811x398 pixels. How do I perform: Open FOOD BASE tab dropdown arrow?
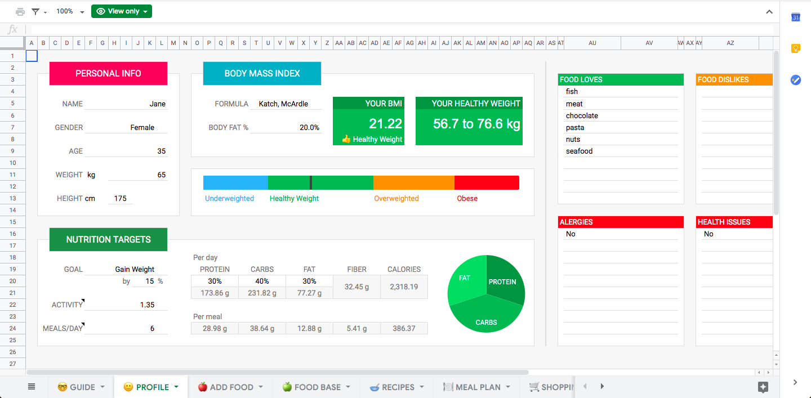click(x=348, y=387)
